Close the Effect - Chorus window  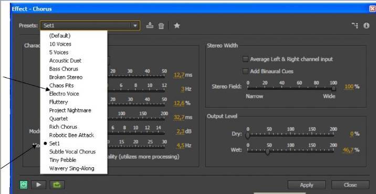(x=373, y=9)
